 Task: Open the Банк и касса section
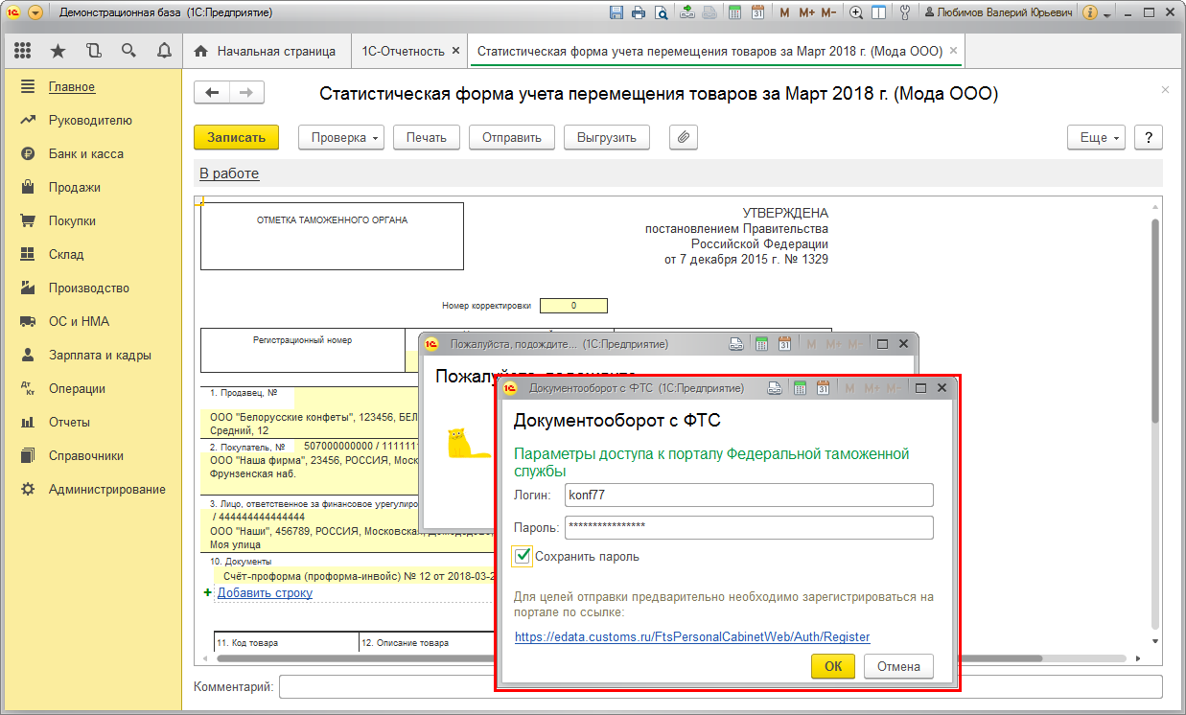tap(86, 154)
